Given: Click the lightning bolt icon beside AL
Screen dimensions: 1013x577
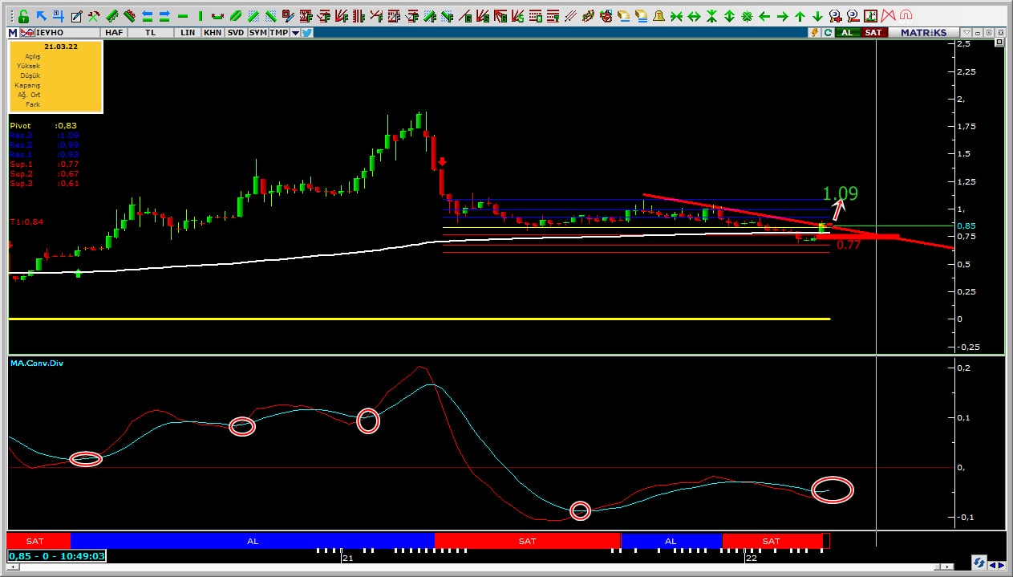Looking at the screenshot, I should pos(815,32).
